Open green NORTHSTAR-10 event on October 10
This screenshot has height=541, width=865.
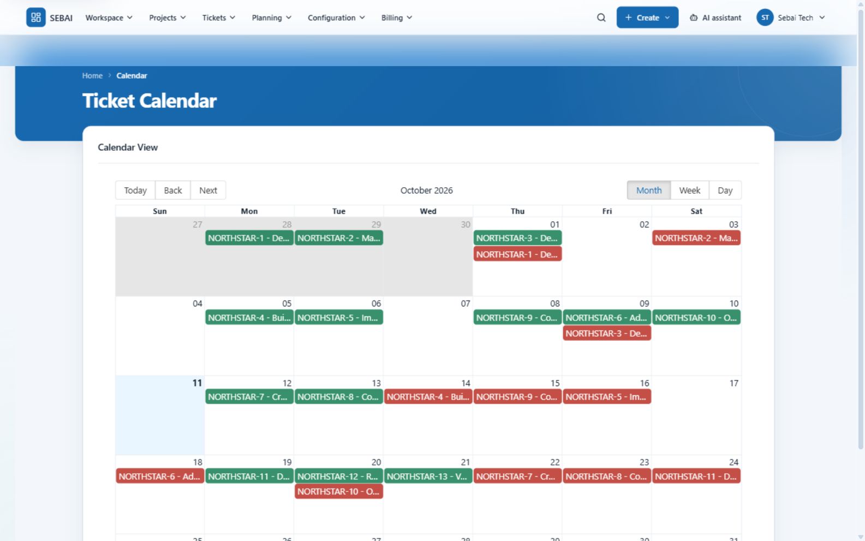(696, 318)
